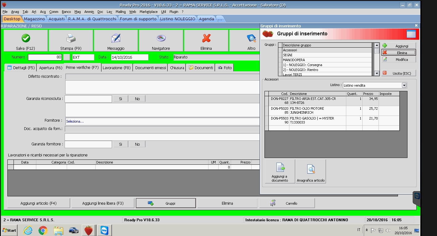Open the Navigatore compass button
Screen dimensions: 437x236
point(161,41)
